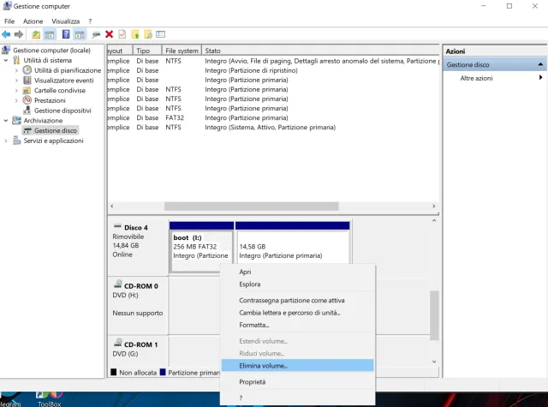The image size is (548, 407).
Task: Click the back arrow in the toolbar
Action: (7, 34)
